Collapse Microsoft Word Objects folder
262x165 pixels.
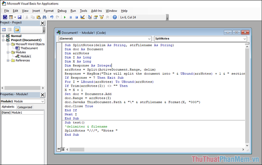pyautogui.click(x=8, y=44)
